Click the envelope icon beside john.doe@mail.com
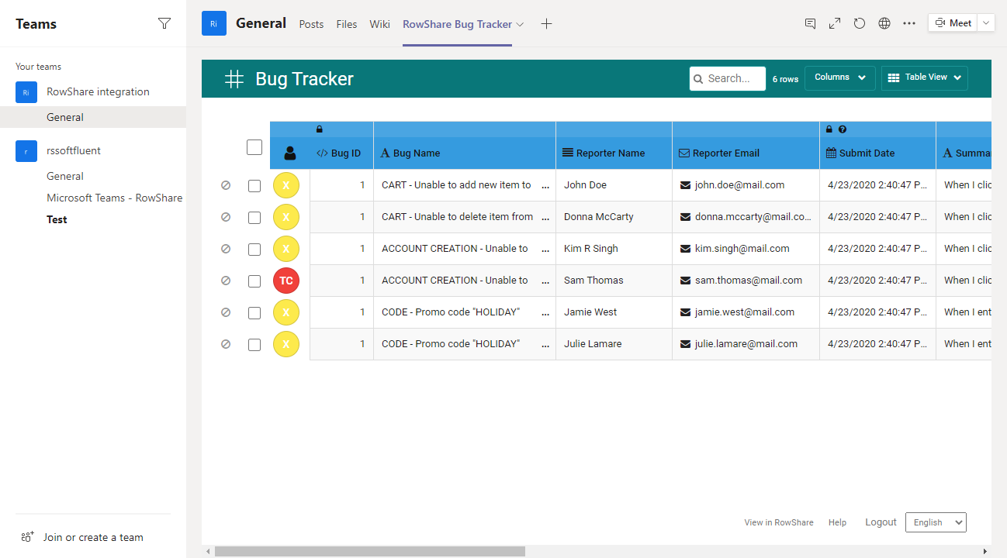The height and width of the screenshot is (558, 1007). coord(685,185)
